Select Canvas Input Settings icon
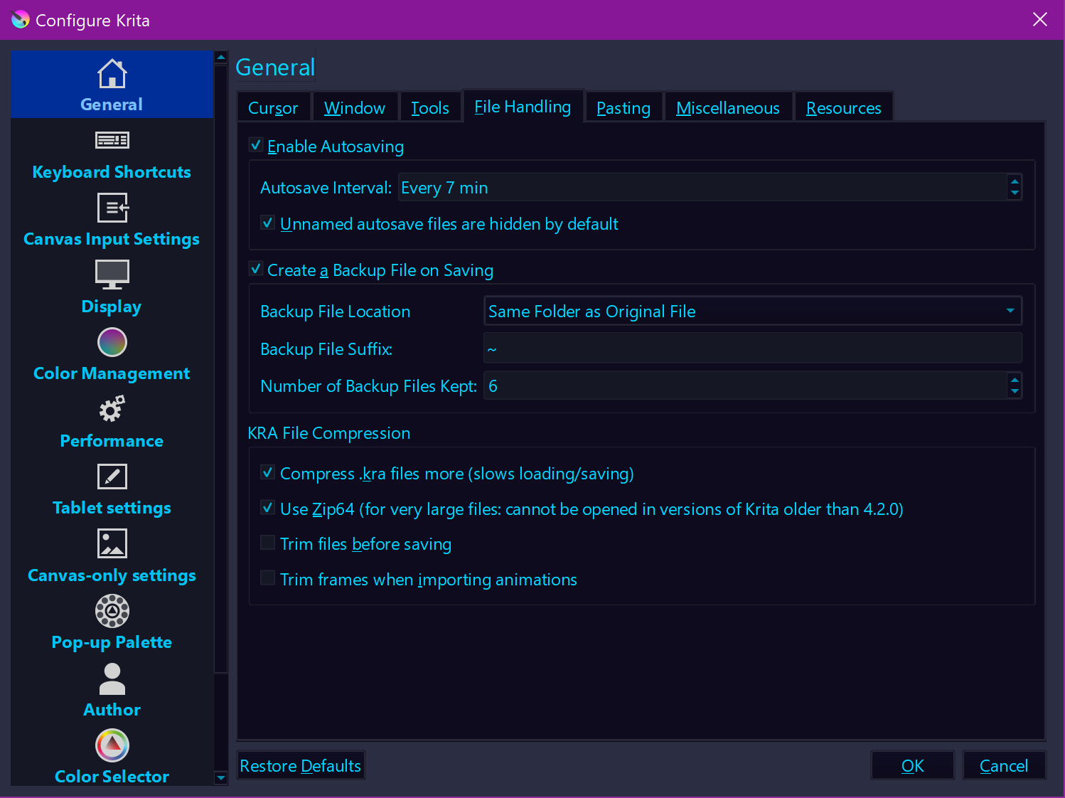 click(112, 208)
